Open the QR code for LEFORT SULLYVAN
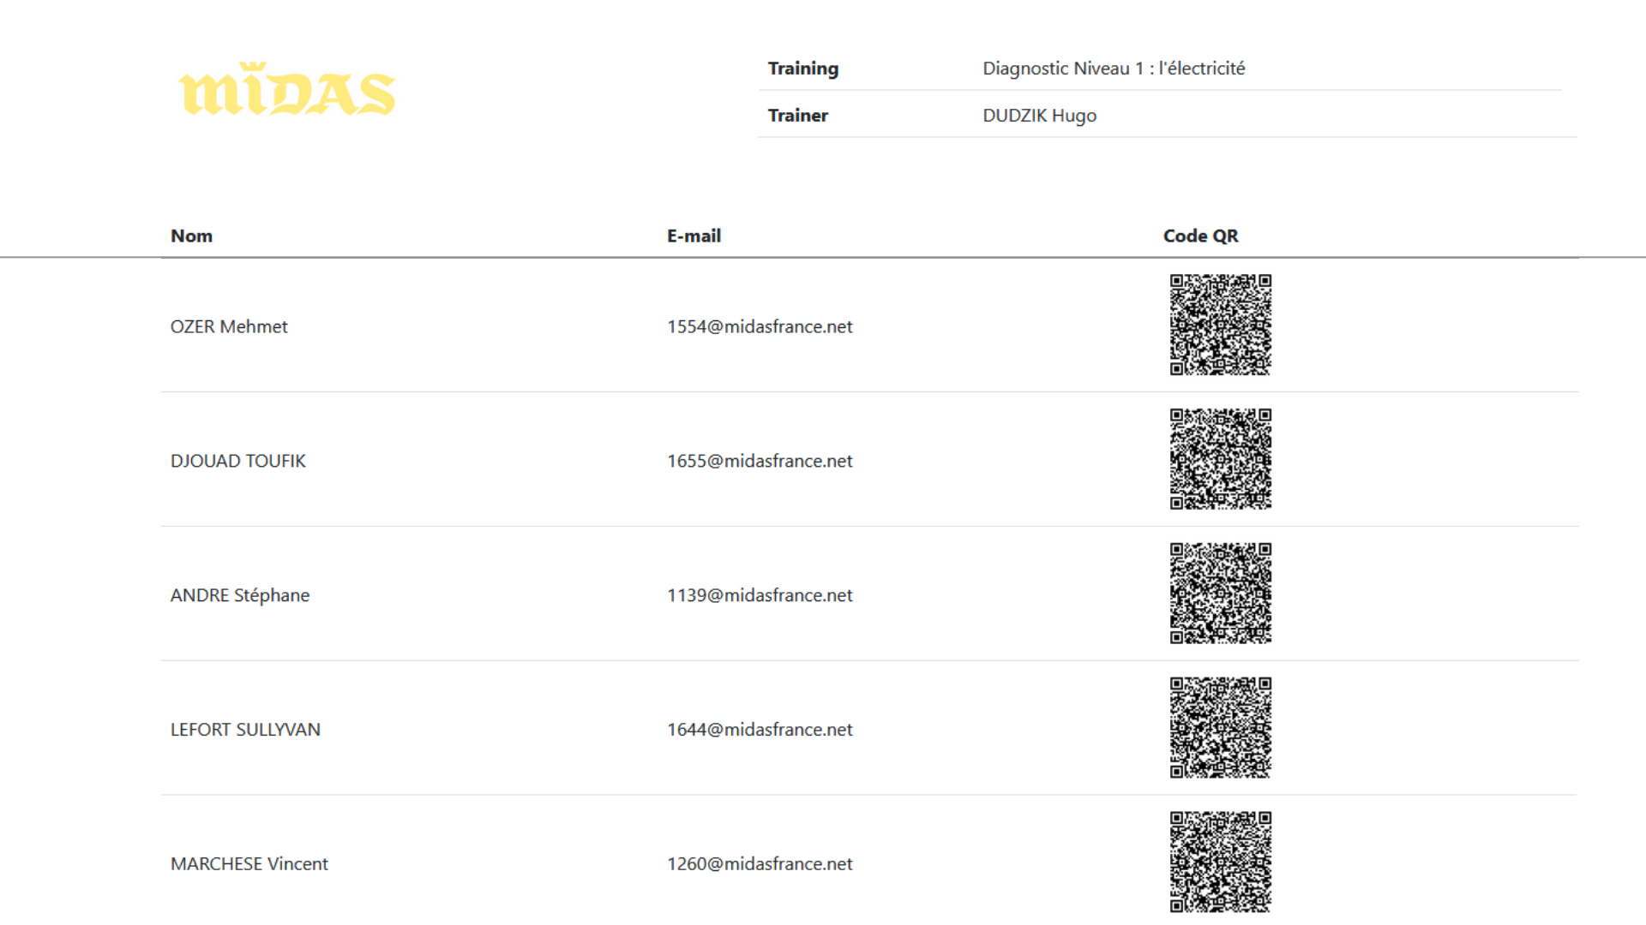The width and height of the screenshot is (1646, 925). point(1221,728)
